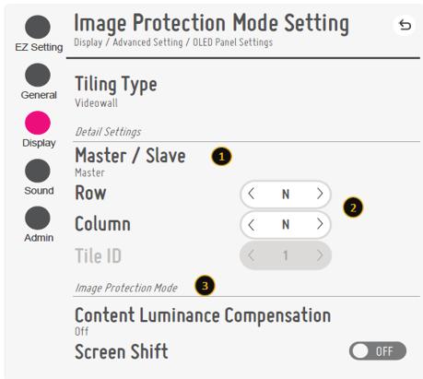Open the EZ Setting circle icon
The height and width of the screenshot is (379, 423).
point(38,27)
